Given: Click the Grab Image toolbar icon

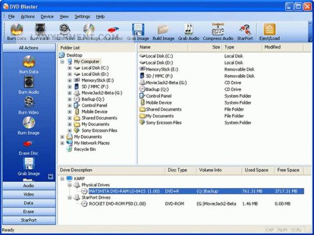Looking at the screenshot, I should pyautogui.click(x=138, y=30).
